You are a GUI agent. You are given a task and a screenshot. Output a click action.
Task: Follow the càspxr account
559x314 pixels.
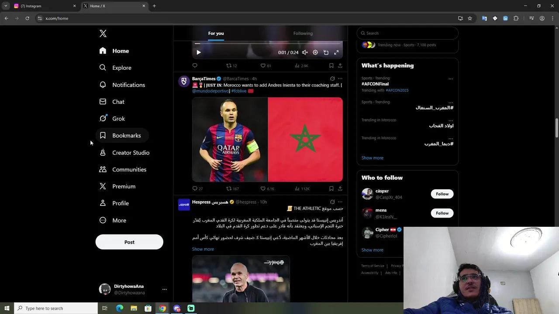pos(442,194)
